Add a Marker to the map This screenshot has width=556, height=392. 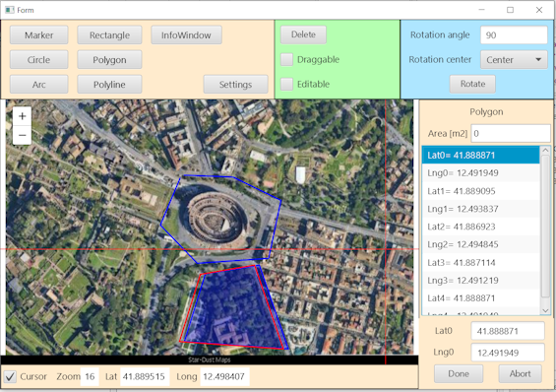(39, 35)
